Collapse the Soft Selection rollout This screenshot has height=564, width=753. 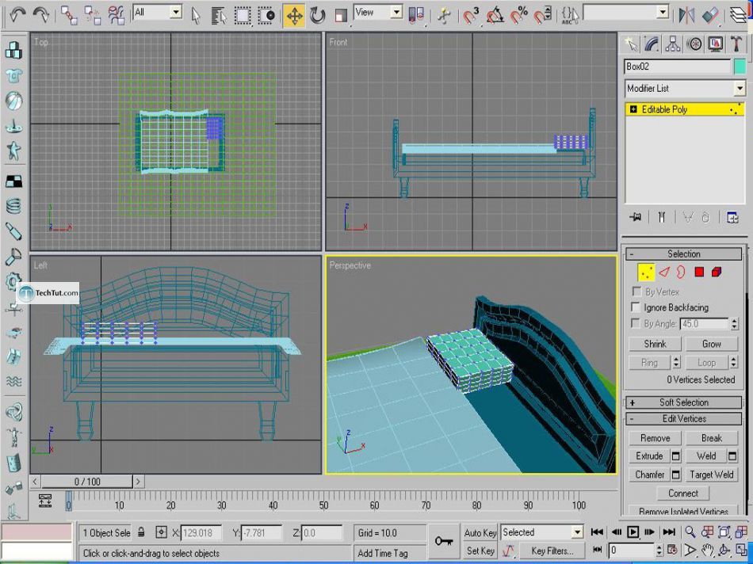[684, 402]
